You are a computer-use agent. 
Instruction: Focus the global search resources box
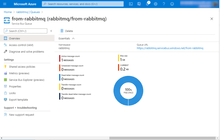[83, 4]
